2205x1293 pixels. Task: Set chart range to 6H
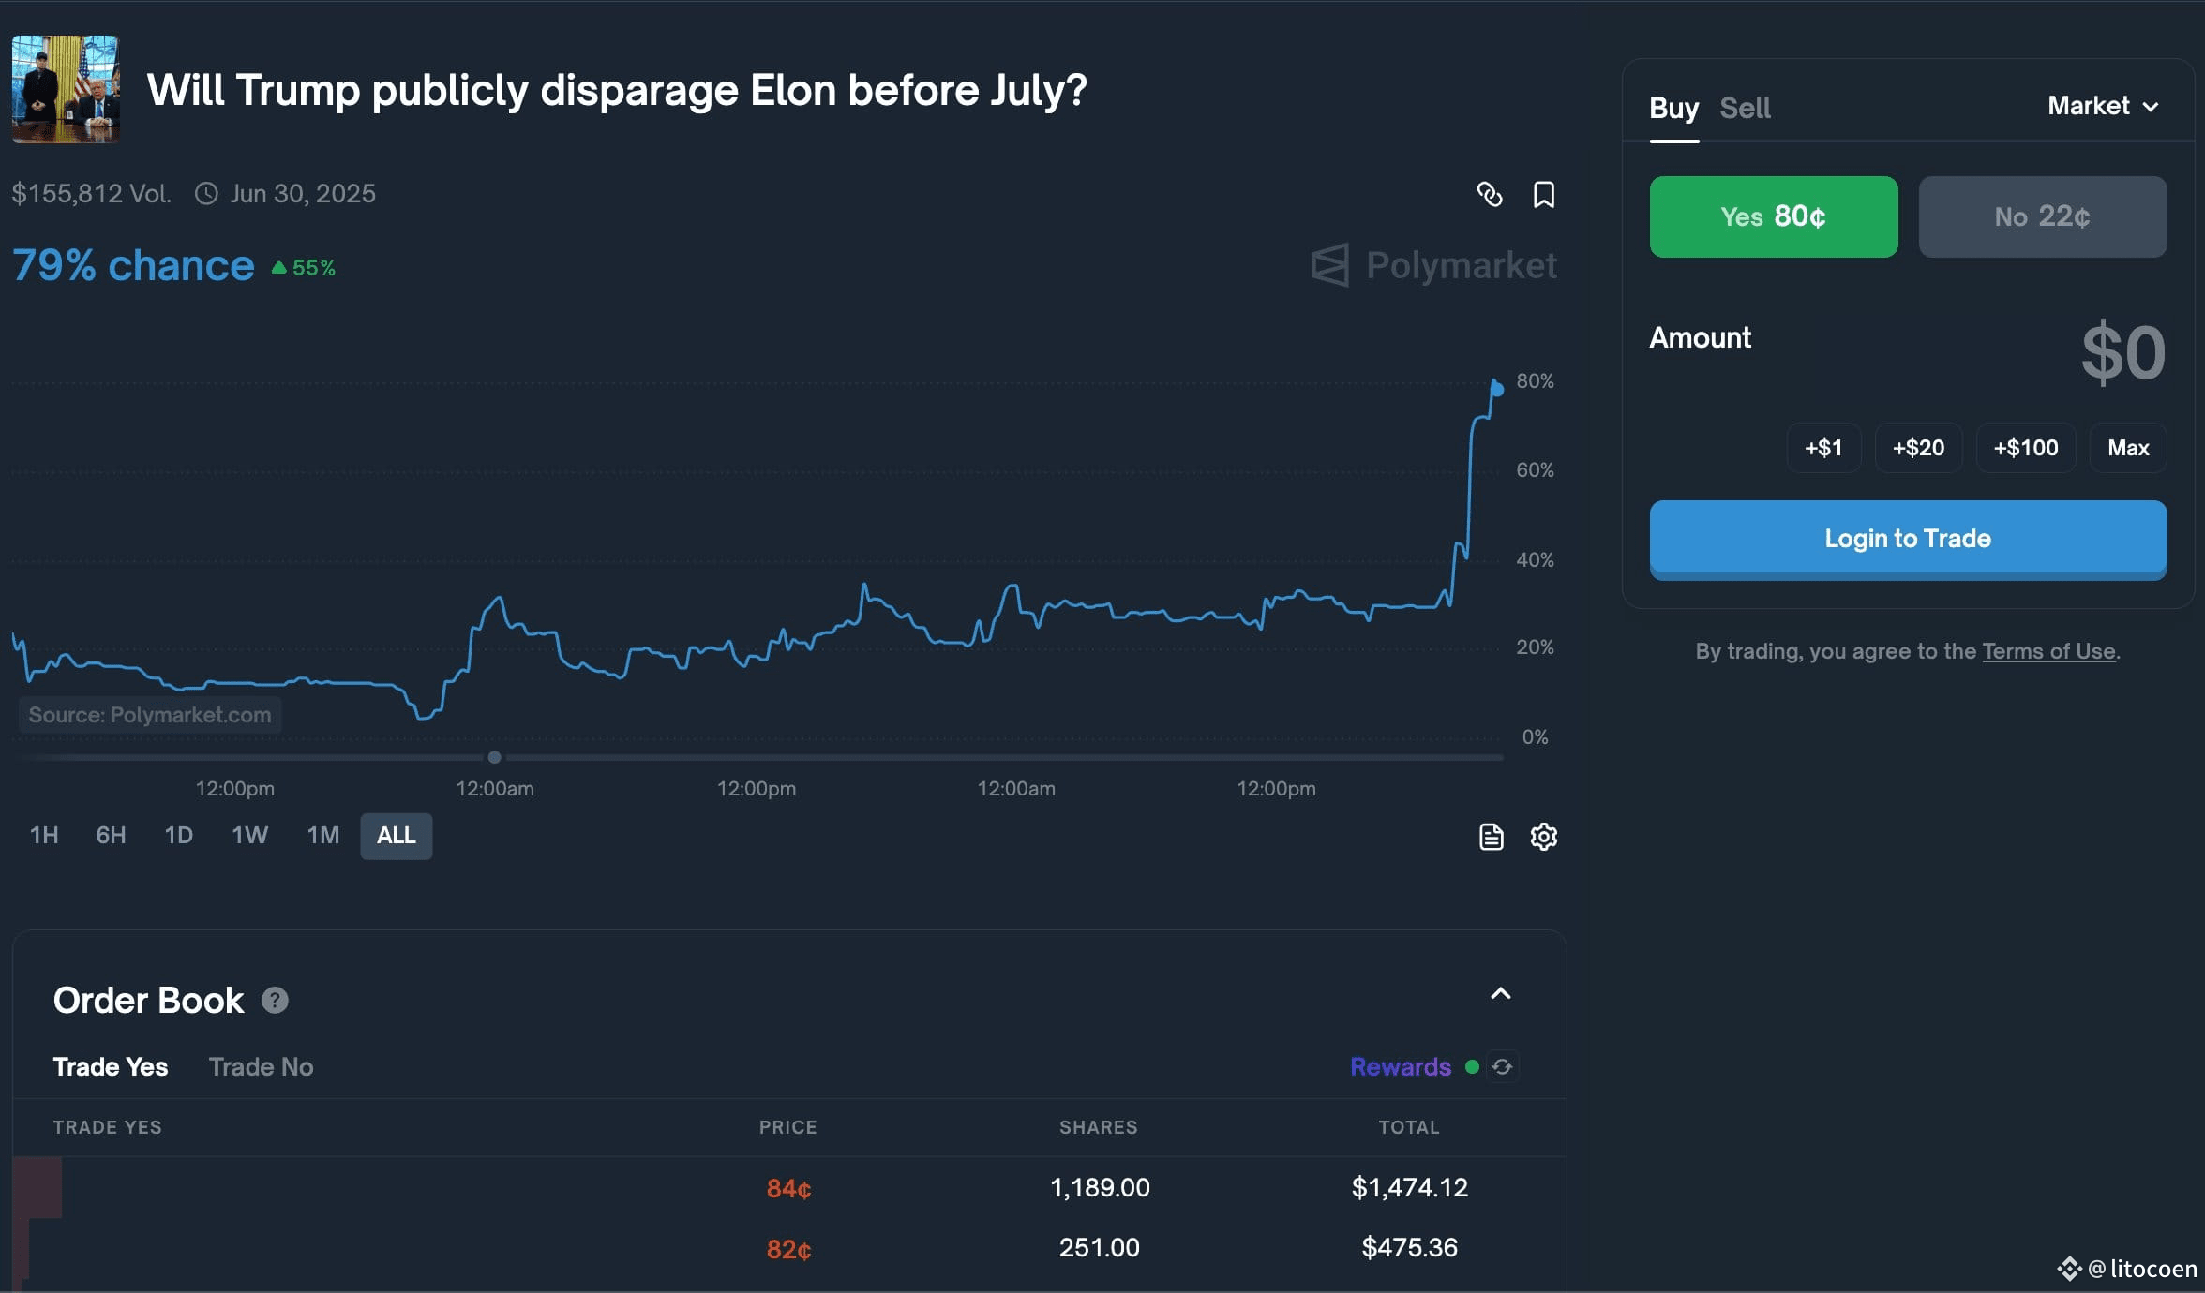click(111, 835)
